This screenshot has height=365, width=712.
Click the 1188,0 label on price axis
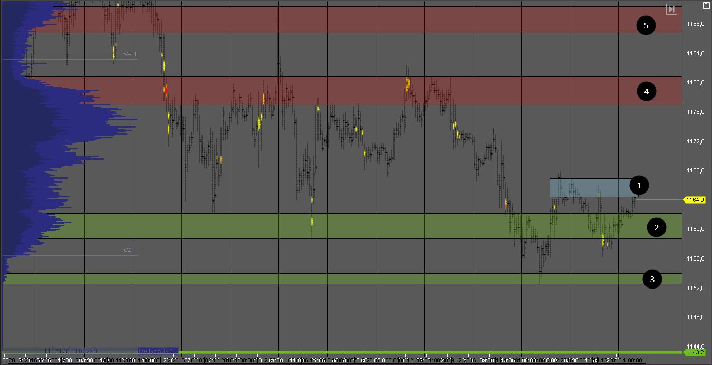point(694,24)
